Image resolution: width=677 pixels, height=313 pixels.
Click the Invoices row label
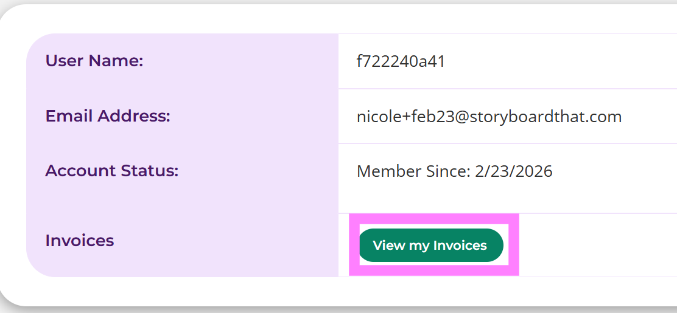click(79, 241)
